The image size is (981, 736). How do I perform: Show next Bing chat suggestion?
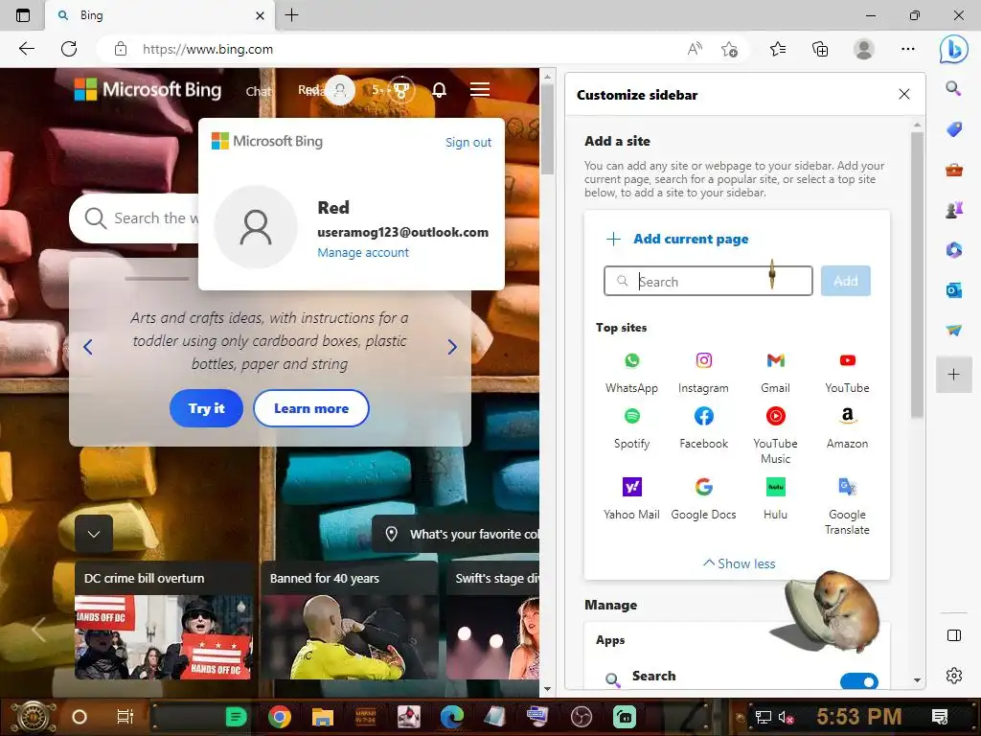(x=452, y=347)
